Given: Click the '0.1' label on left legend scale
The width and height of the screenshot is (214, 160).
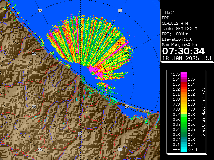Looking at the screenshot, I should click(x=176, y=144).
